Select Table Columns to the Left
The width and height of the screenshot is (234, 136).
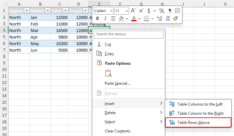198,104
